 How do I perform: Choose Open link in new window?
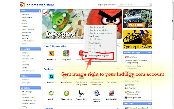[98, 30]
